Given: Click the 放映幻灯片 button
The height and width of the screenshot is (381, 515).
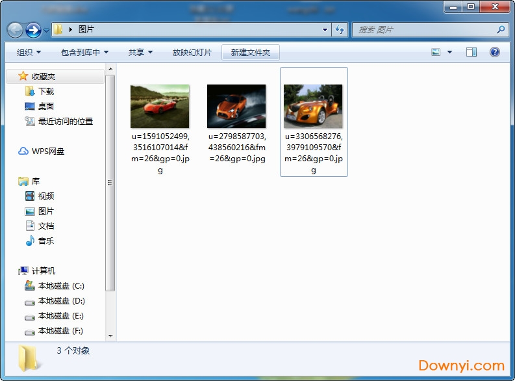Looking at the screenshot, I should (x=192, y=52).
